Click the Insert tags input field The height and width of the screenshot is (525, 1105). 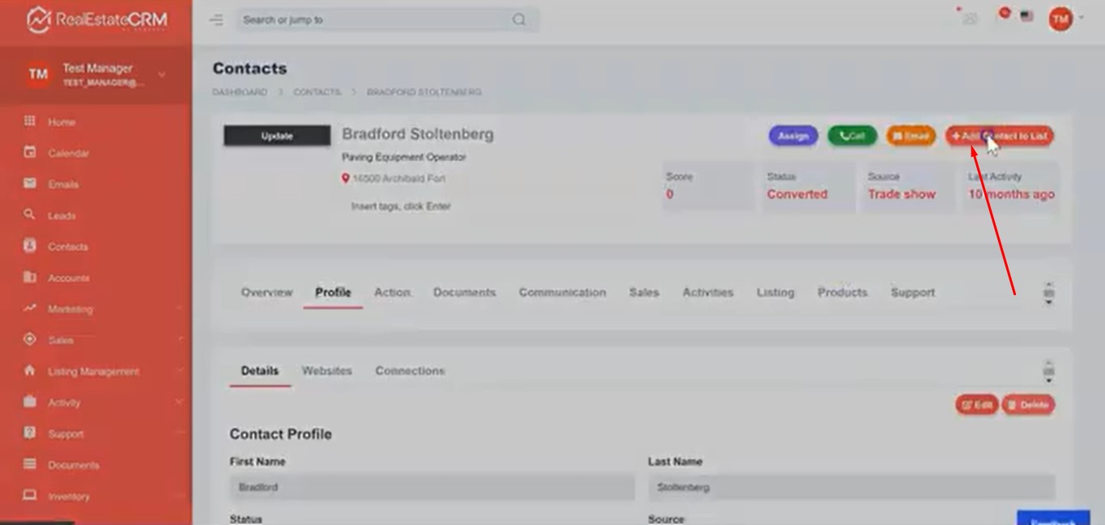click(401, 206)
